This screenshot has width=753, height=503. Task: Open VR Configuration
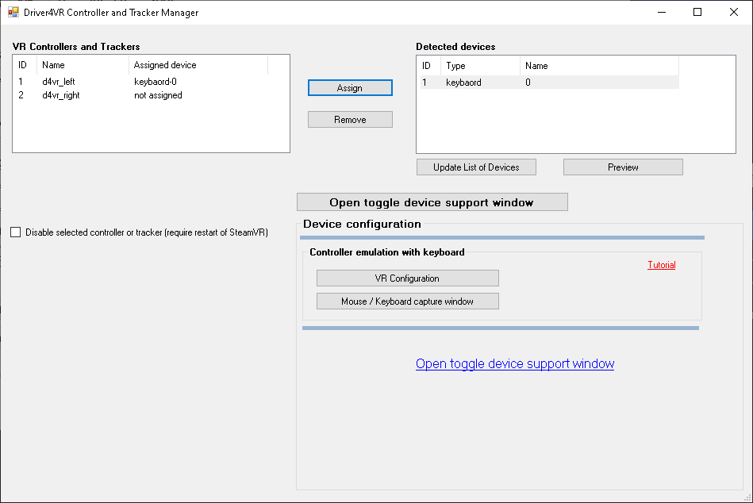(407, 278)
